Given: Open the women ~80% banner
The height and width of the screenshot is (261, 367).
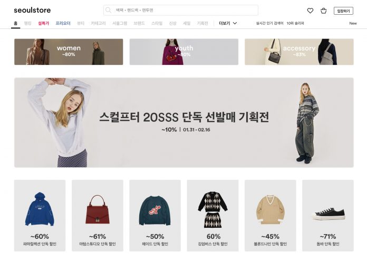Looking at the screenshot, I should tap(69, 52).
